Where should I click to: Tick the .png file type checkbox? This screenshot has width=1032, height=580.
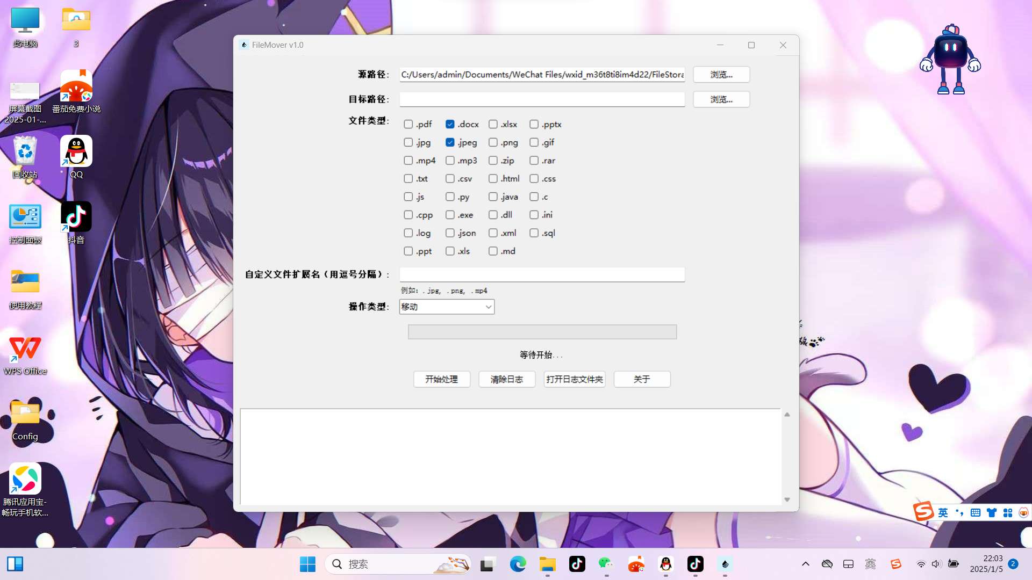tap(493, 142)
